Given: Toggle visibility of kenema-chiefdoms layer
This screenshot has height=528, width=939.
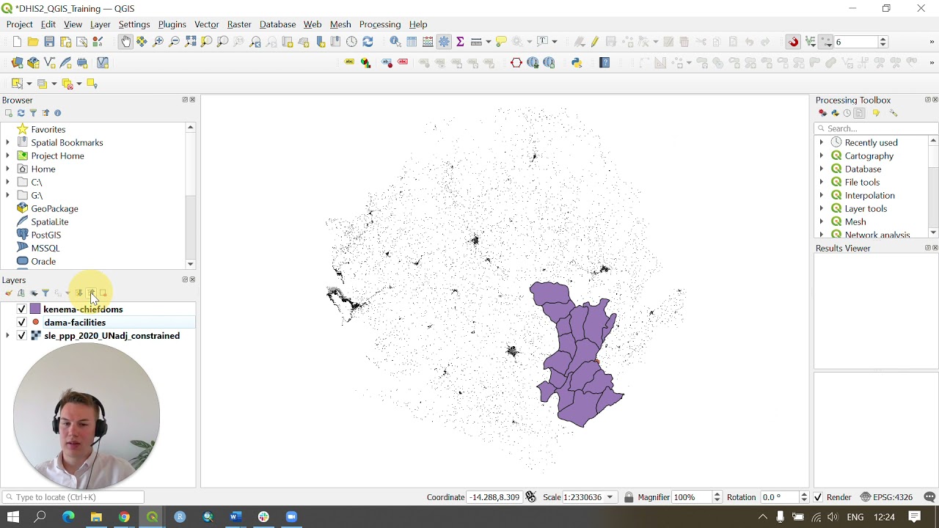Looking at the screenshot, I should click(21, 309).
